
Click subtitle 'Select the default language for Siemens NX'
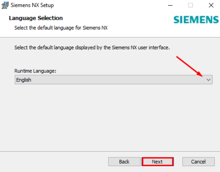[61, 28]
